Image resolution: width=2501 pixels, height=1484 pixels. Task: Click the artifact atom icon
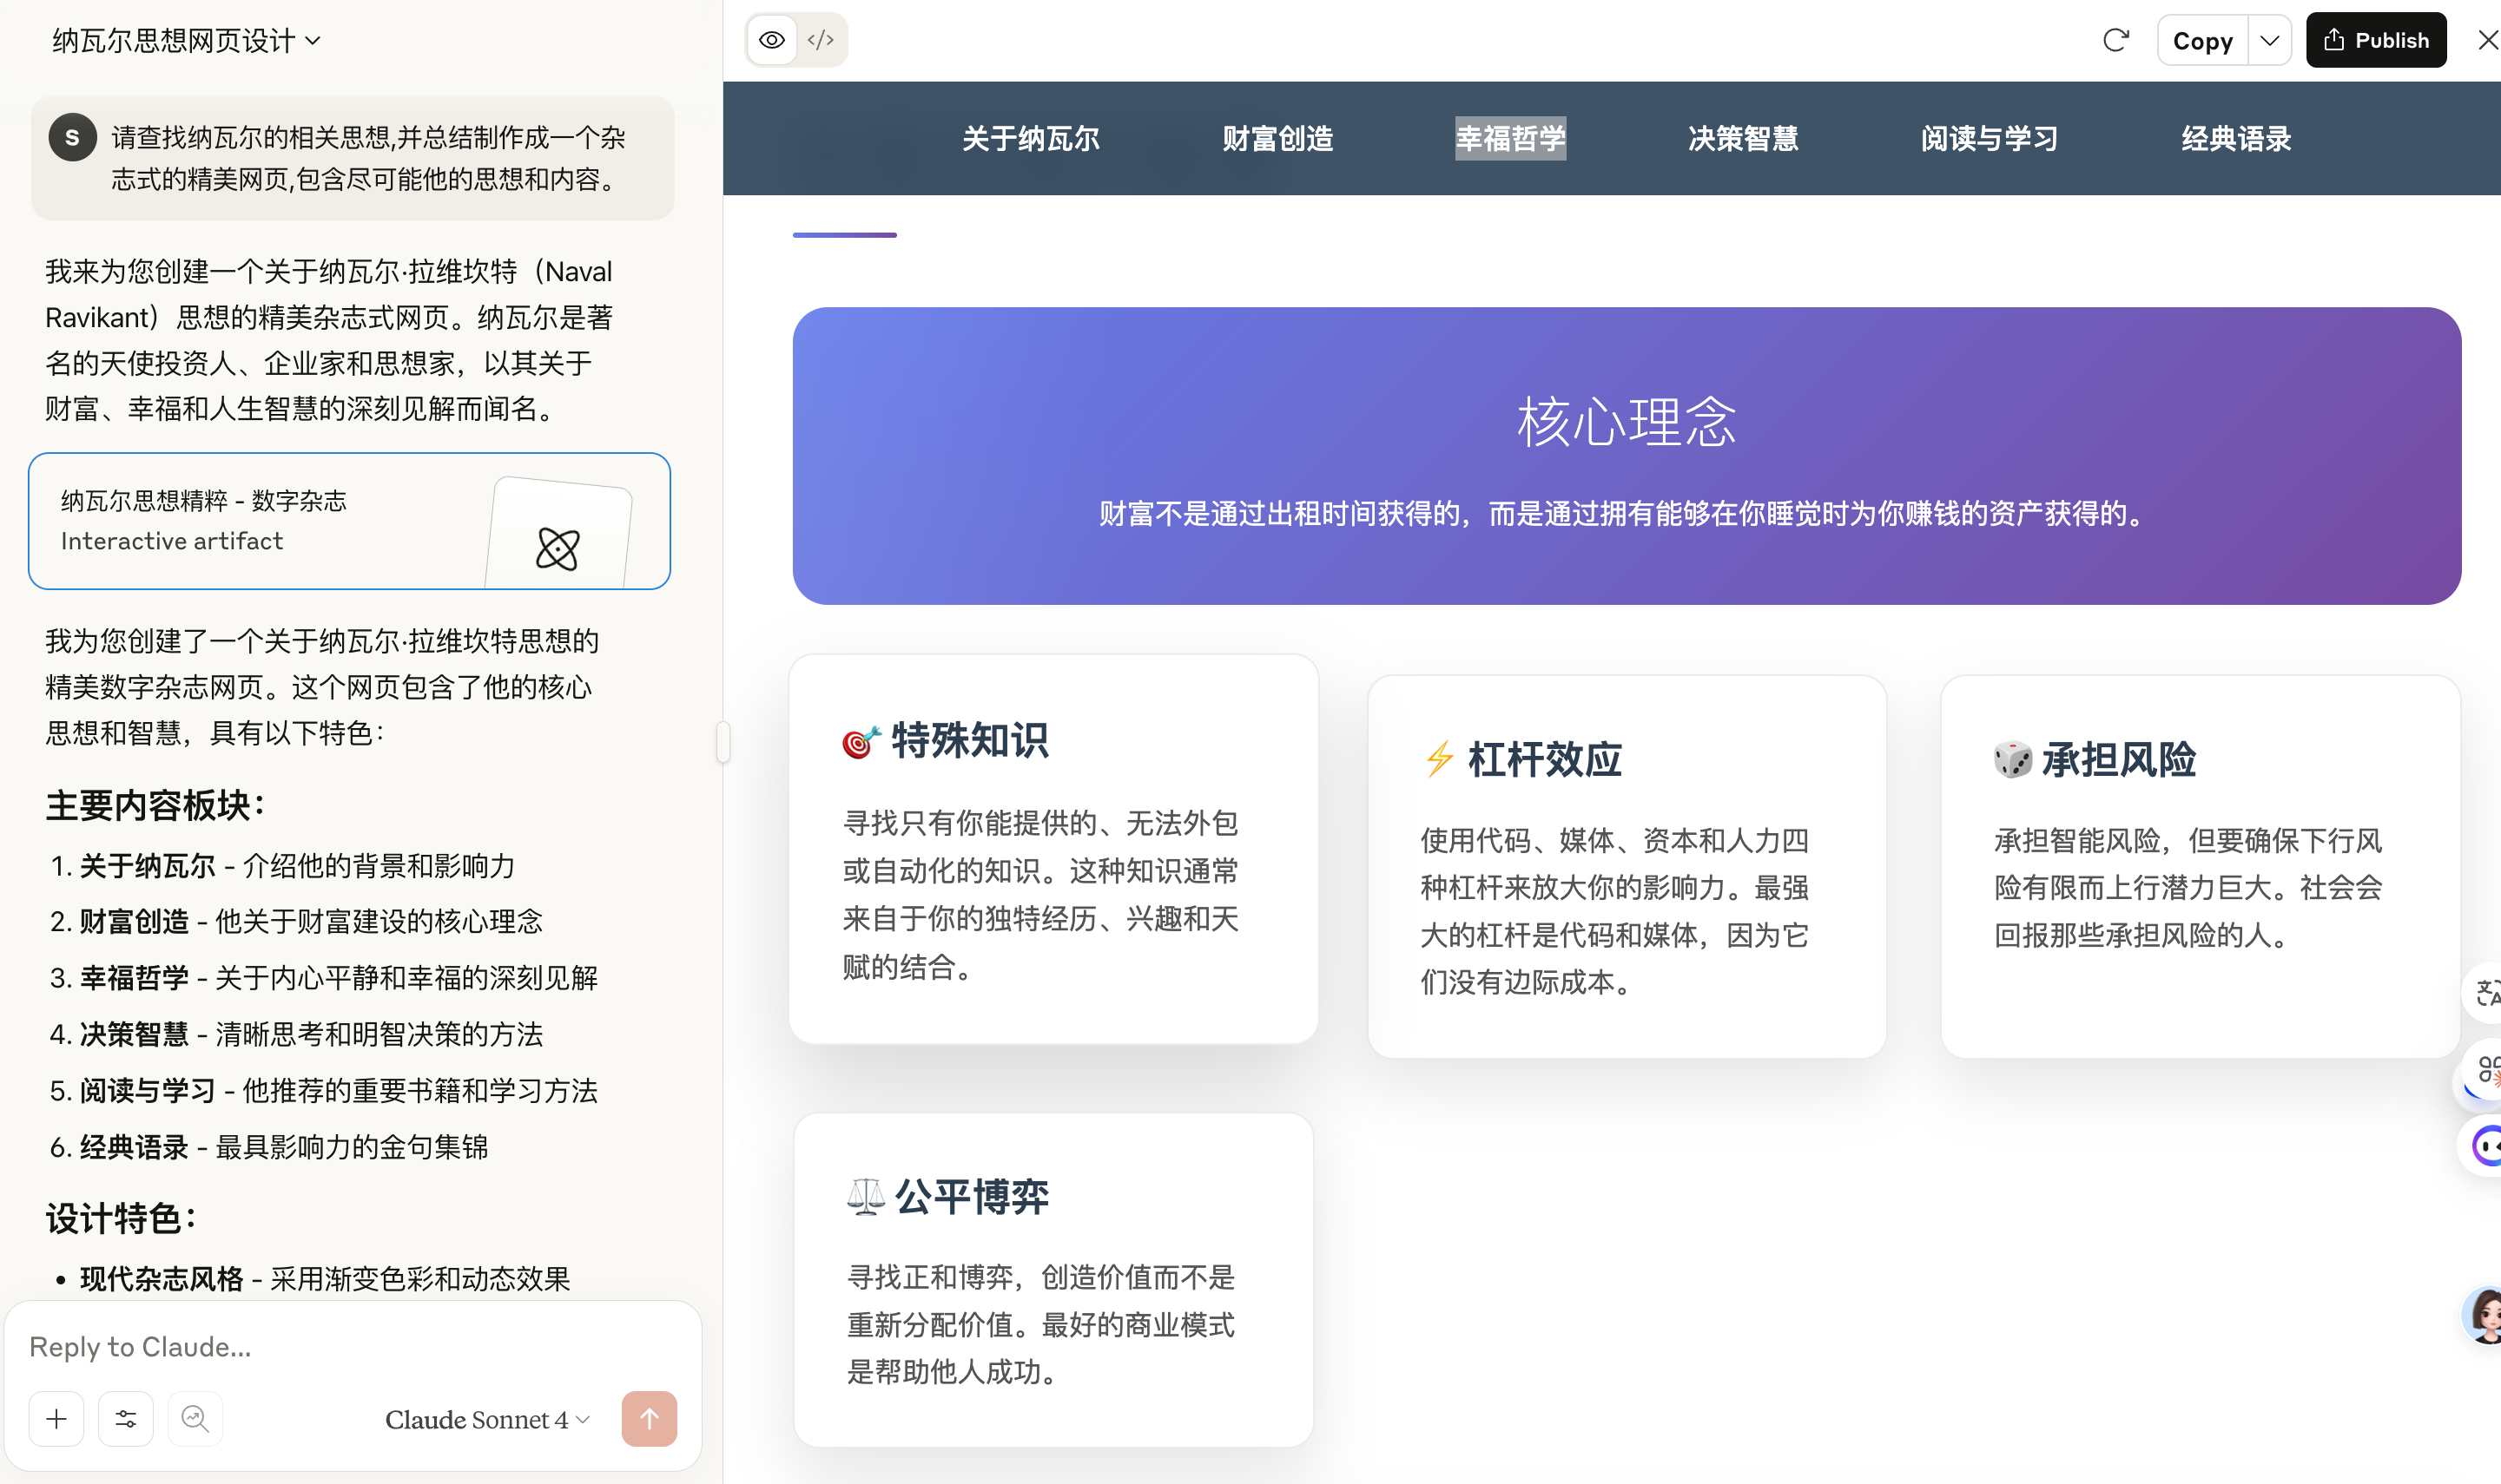click(558, 548)
